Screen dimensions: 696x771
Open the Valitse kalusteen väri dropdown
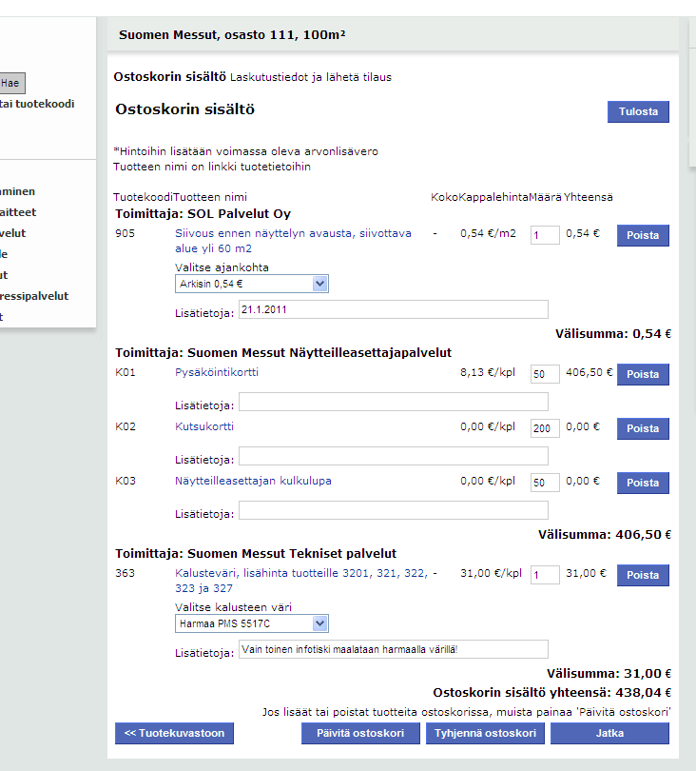pyautogui.click(x=251, y=623)
